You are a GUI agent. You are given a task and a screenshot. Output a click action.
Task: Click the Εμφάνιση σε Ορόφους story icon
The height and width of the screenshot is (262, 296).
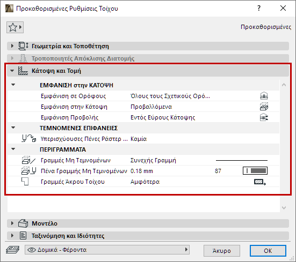(x=264, y=96)
